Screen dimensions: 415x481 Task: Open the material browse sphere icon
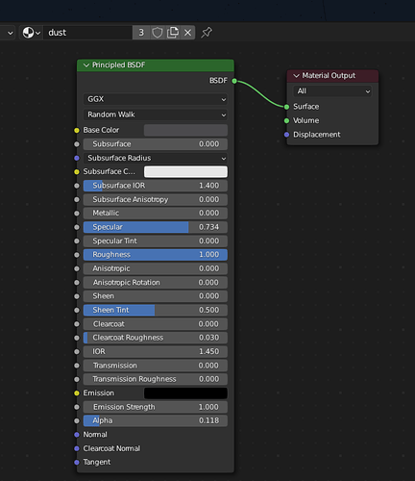coord(32,33)
